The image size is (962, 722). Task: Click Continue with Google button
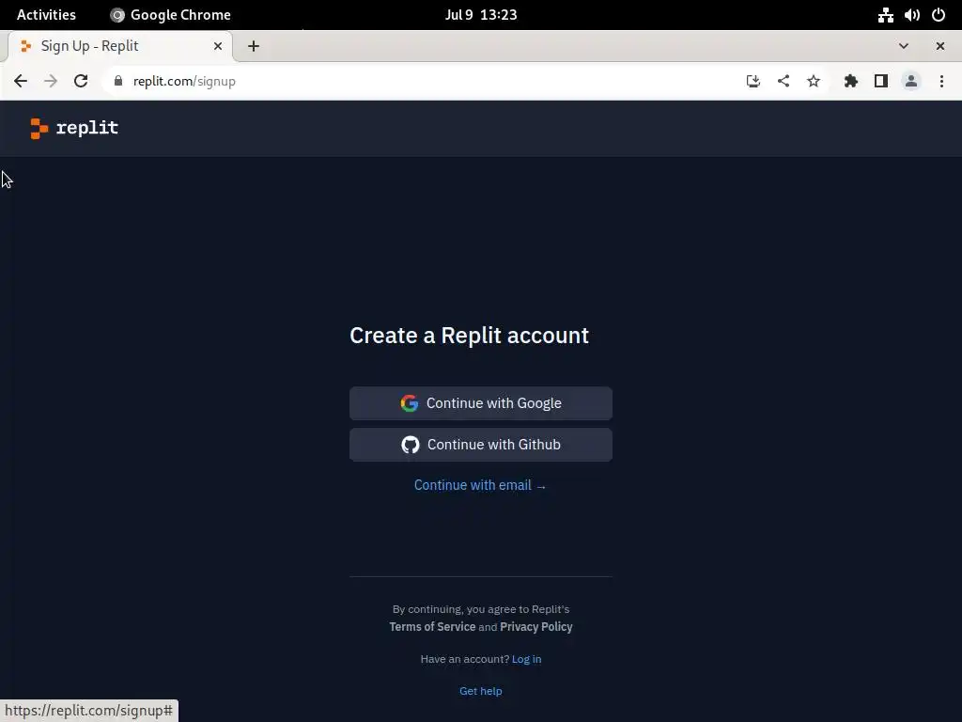pyautogui.click(x=481, y=403)
